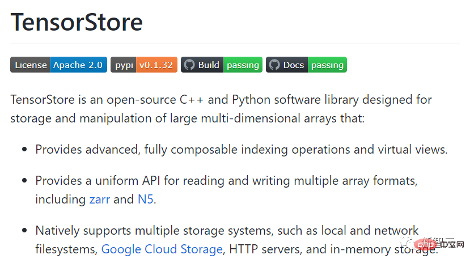470x263 pixels.
Task: Click text 'Natively supports multiple storage systems'
Action: point(154,231)
